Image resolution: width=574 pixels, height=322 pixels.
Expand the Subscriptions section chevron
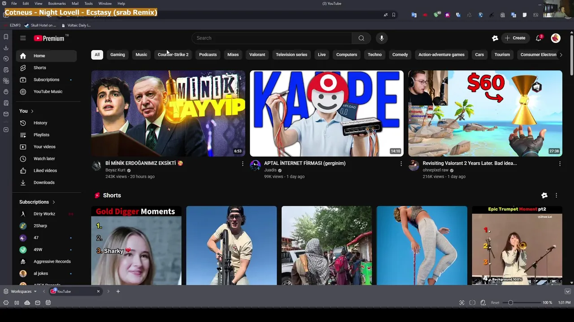tap(53, 202)
